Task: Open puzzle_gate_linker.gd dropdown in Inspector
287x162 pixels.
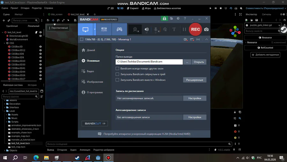Action: pos(279,25)
